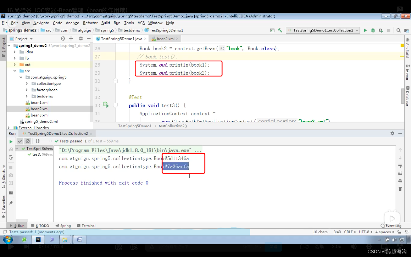Click the Maven side tab
This screenshot has width=411, height=257.
pos(407,72)
